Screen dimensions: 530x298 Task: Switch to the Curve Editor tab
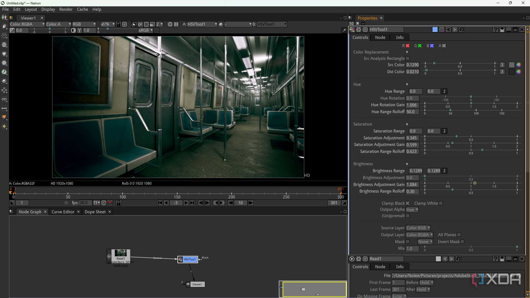63,212
